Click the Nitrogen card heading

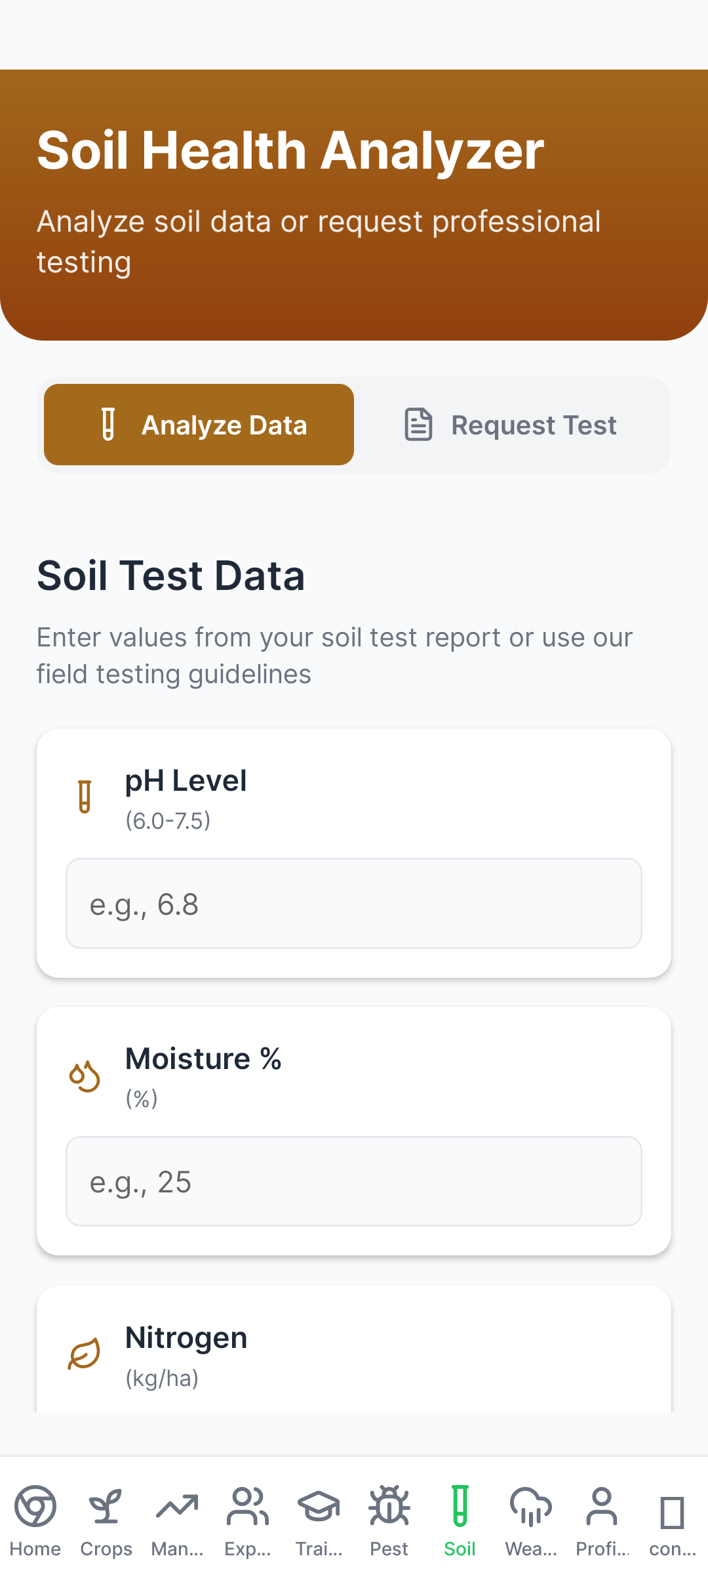pyautogui.click(x=186, y=1337)
